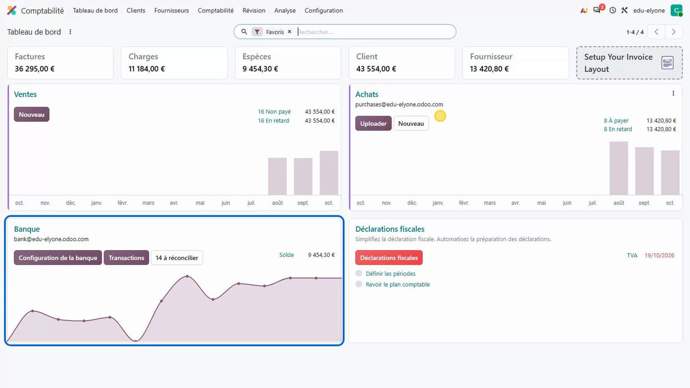The height and width of the screenshot is (388, 690).
Task: Open the Espèces 9 454,30 € card
Action: (288, 63)
